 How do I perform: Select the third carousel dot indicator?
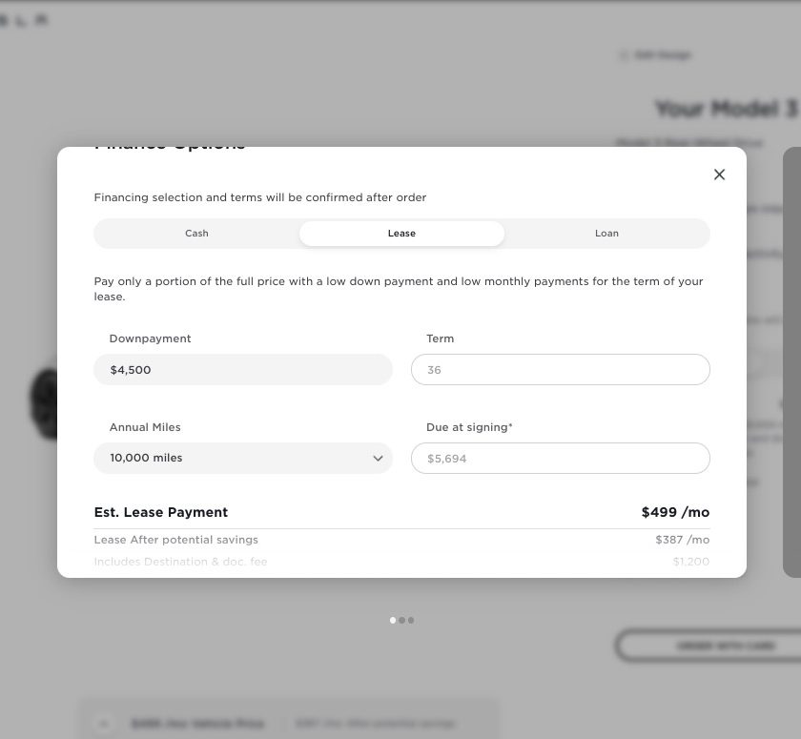coord(411,620)
